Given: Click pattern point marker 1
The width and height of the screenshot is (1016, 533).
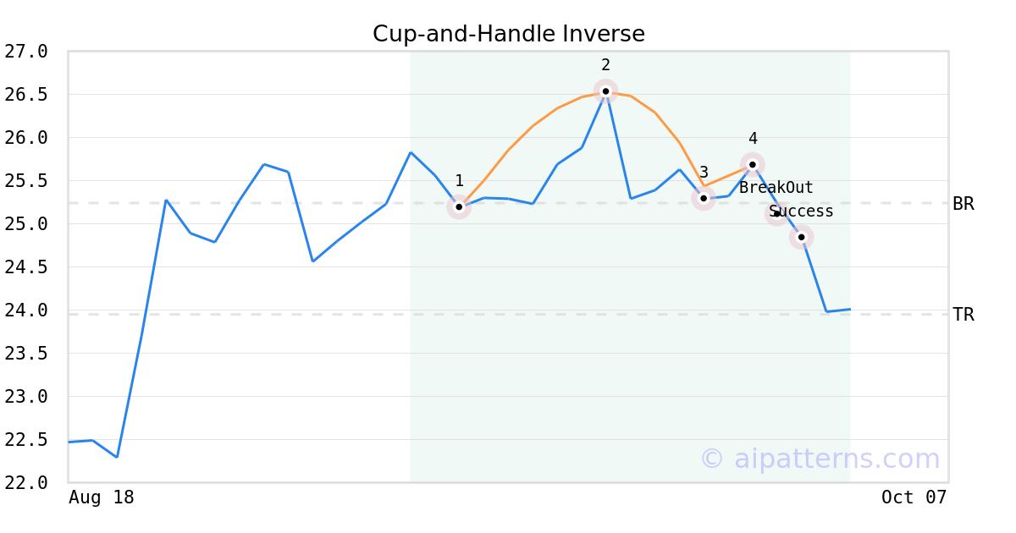Looking at the screenshot, I should coord(459,206).
